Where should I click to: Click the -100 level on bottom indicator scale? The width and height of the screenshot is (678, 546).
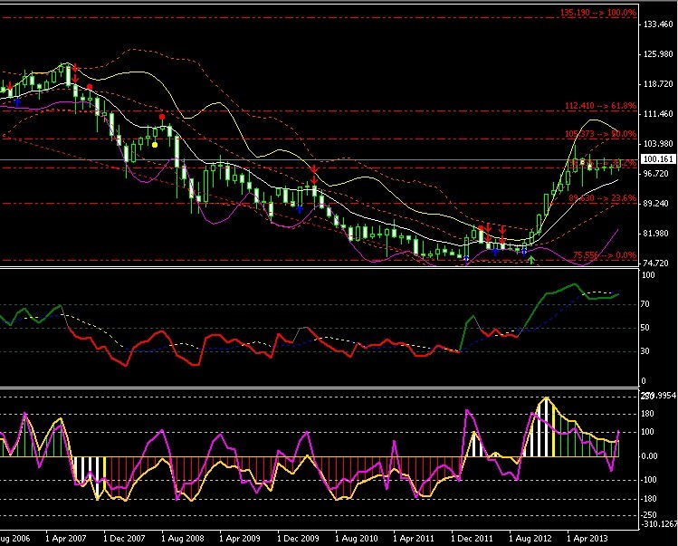(648, 480)
